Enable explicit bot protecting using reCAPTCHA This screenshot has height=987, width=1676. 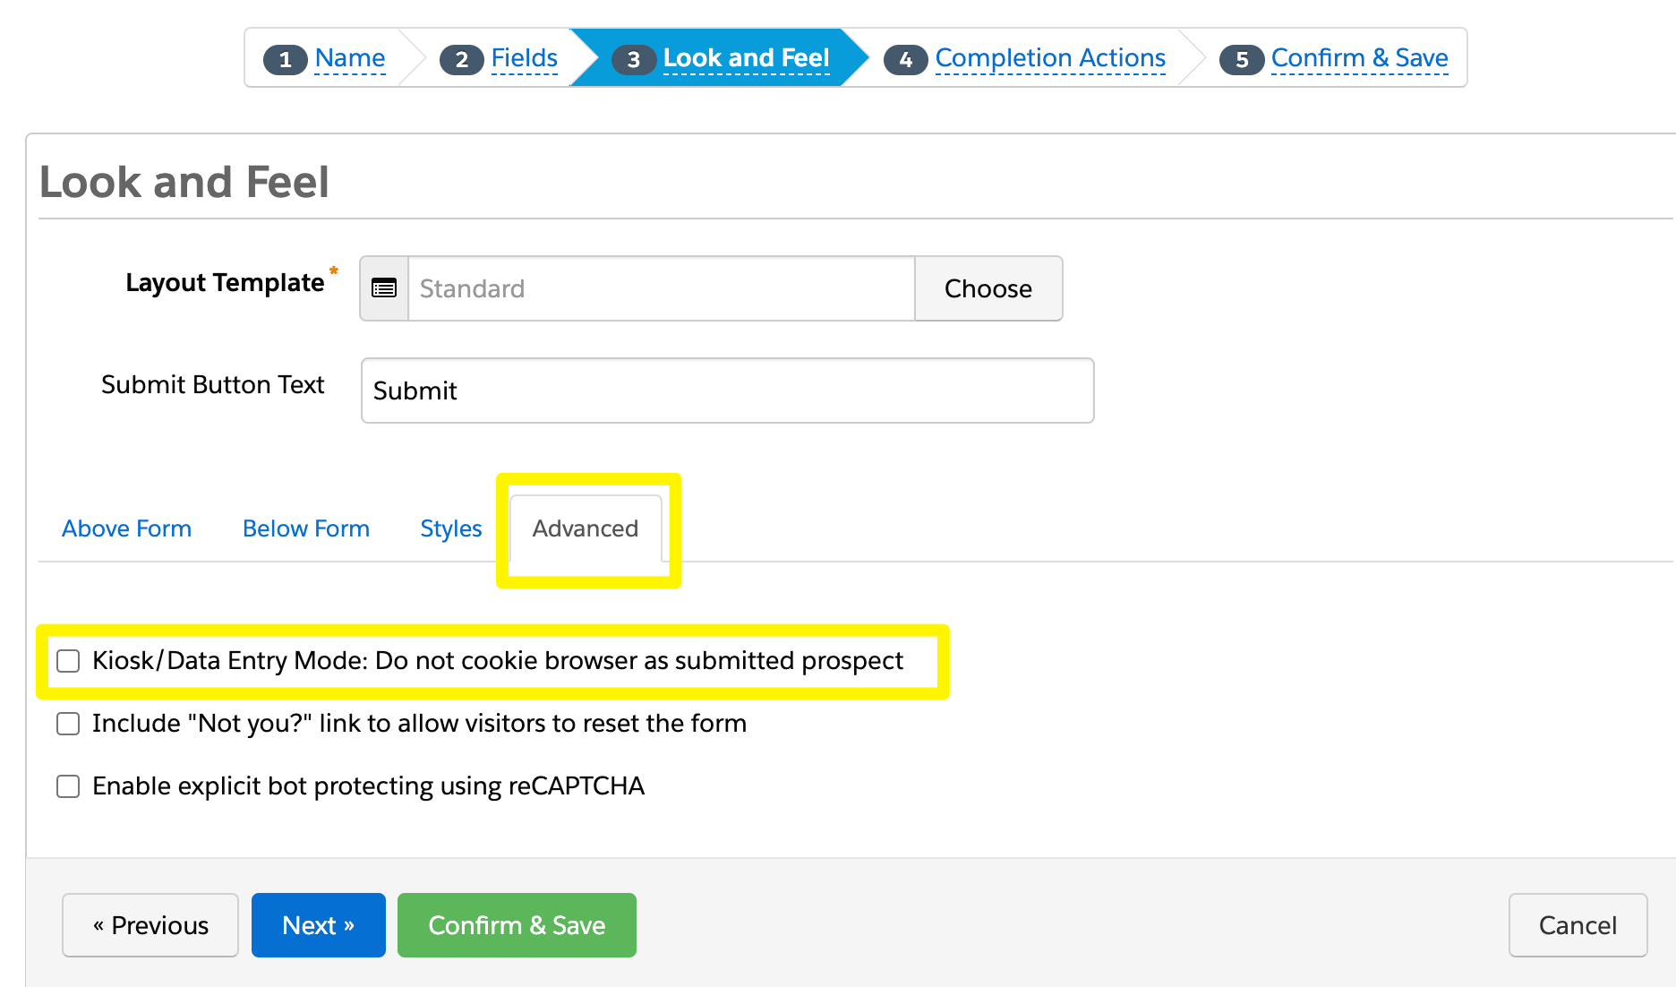[68, 786]
